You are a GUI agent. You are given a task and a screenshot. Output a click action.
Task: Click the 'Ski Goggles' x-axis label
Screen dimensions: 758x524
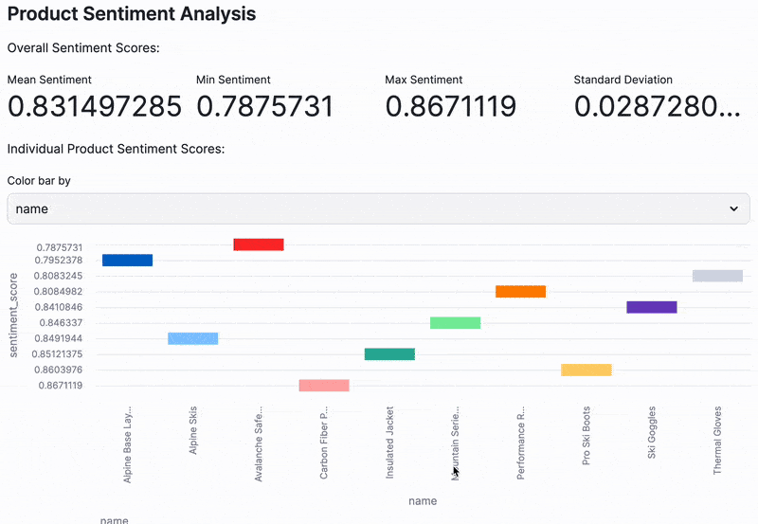point(652,433)
